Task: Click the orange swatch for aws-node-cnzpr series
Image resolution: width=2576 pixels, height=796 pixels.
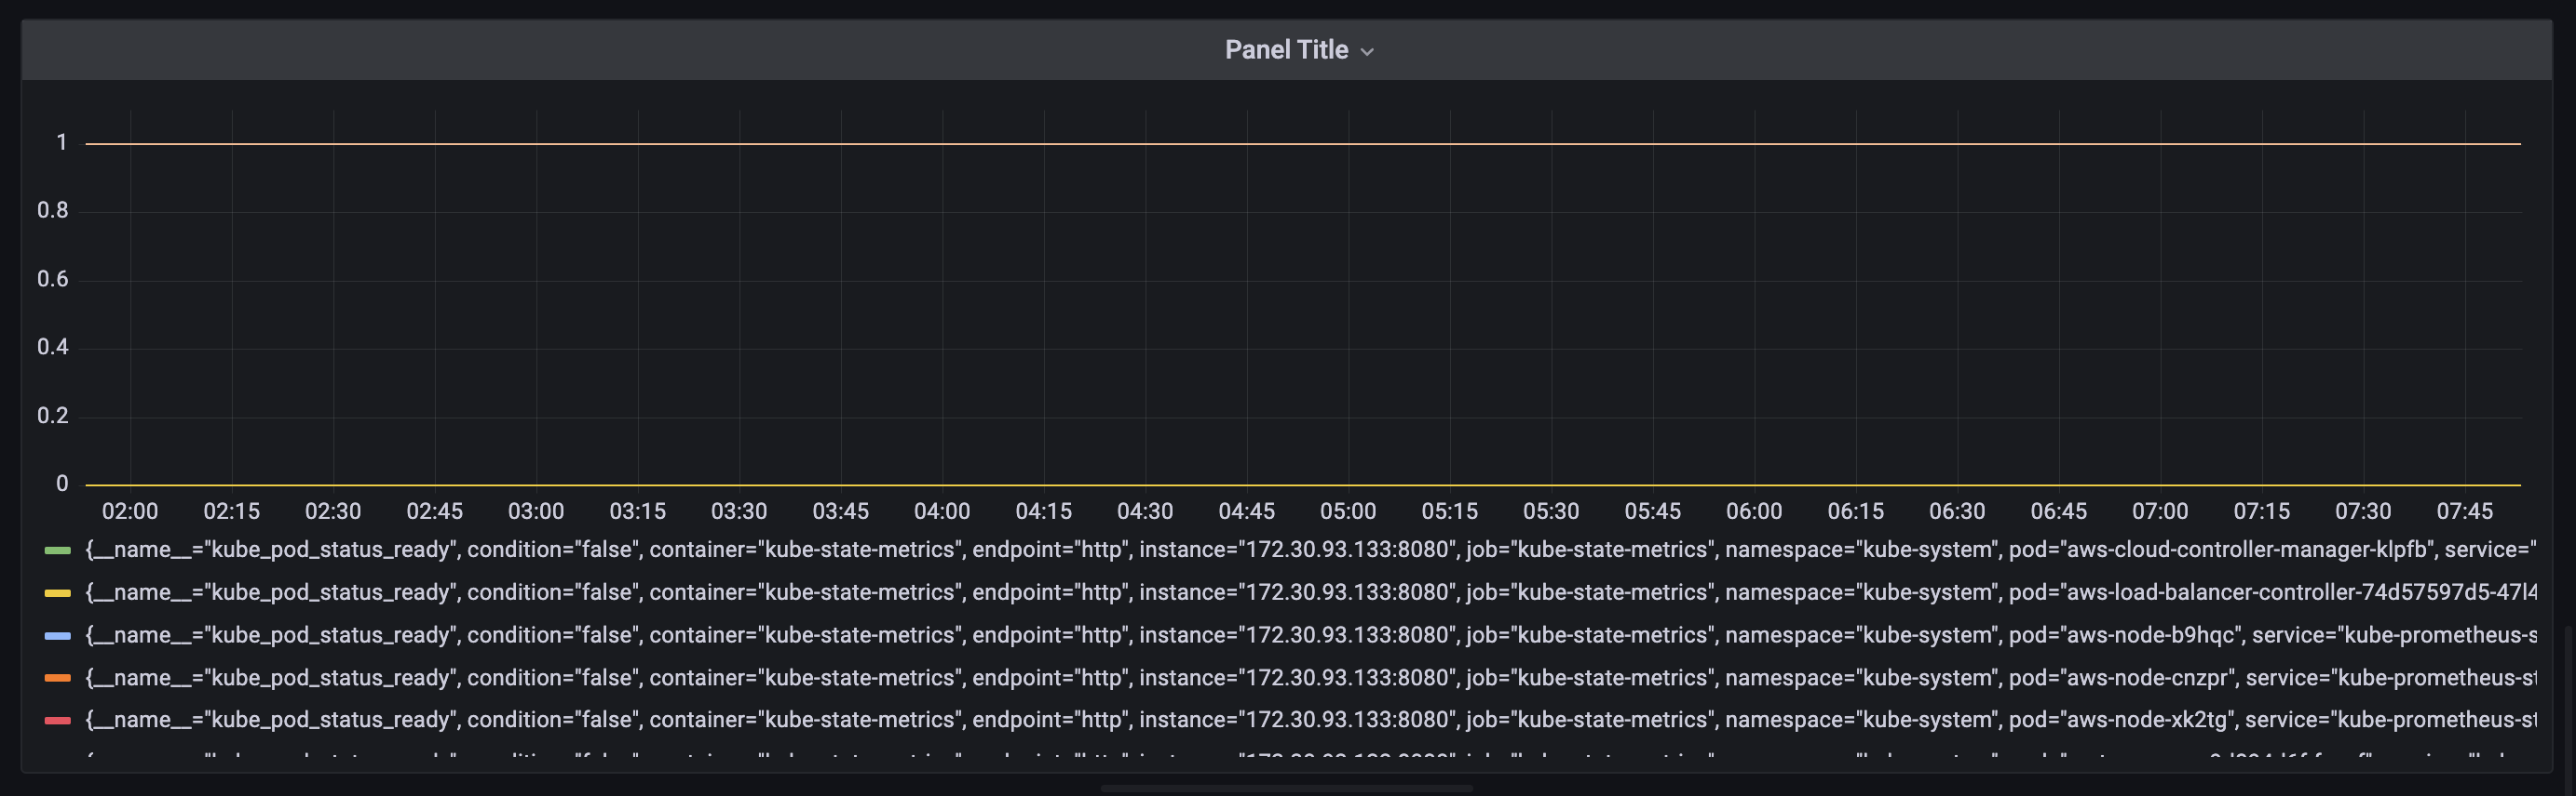Action: [x=58, y=678]
